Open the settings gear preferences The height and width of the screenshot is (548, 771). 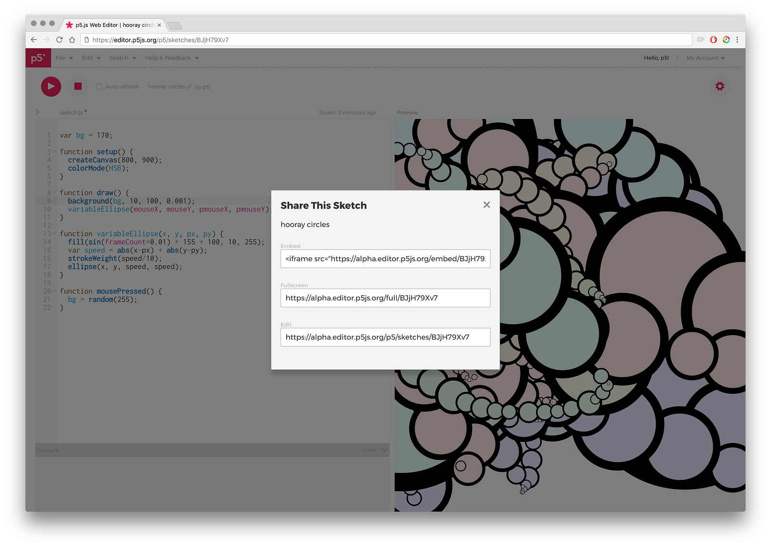[719, 86]
